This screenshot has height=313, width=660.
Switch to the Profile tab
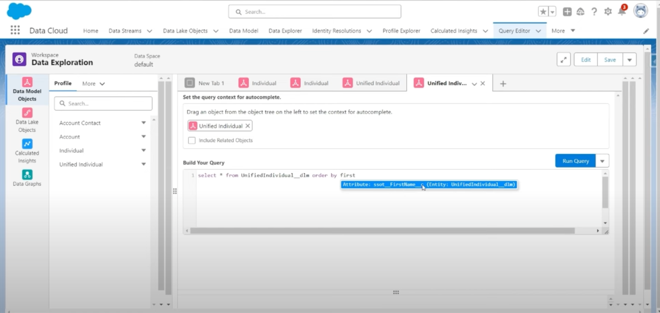pos(63,83)
